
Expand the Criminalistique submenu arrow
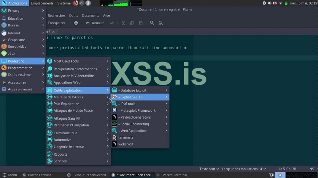[108, 133]
